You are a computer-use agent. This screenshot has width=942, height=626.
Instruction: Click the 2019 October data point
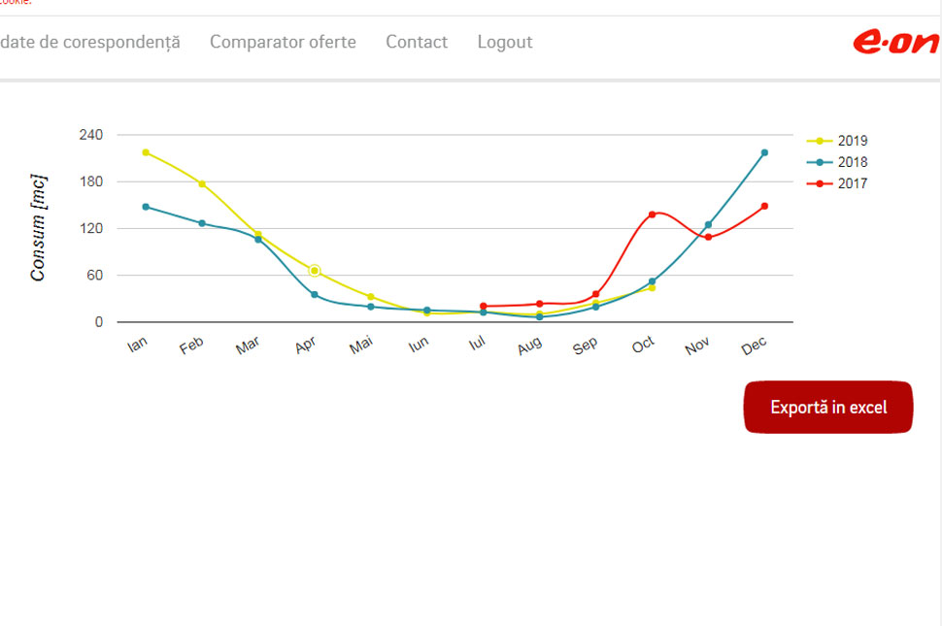tap(652, 288)
